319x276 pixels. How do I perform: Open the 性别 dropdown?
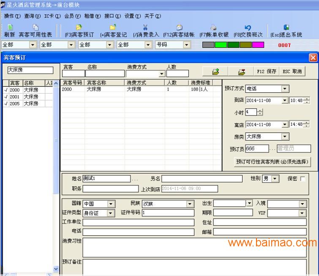(275, 179)
